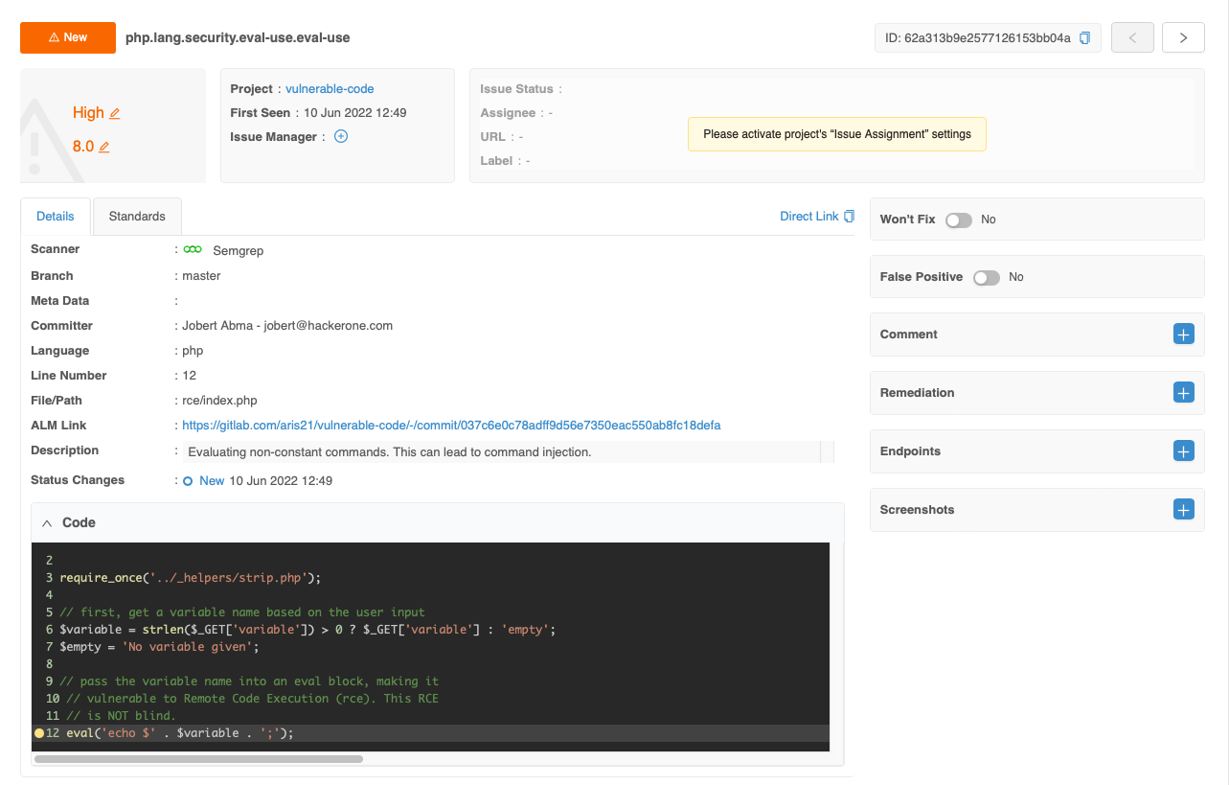Go to the next issue
1229x785 pixels.
(1183, 38)
